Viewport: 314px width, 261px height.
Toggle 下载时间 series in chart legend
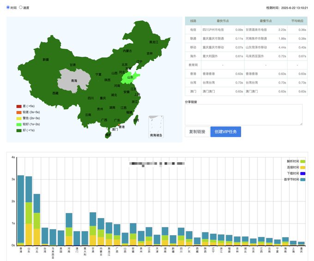pyautogui.click(x=302, y=173)
